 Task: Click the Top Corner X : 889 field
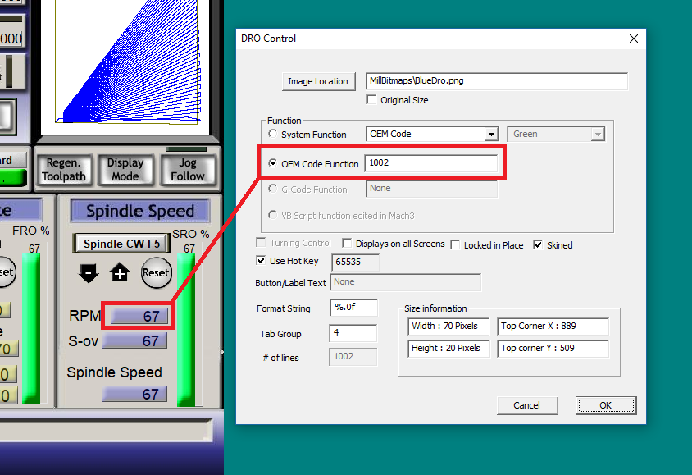(x=553, y=327)
